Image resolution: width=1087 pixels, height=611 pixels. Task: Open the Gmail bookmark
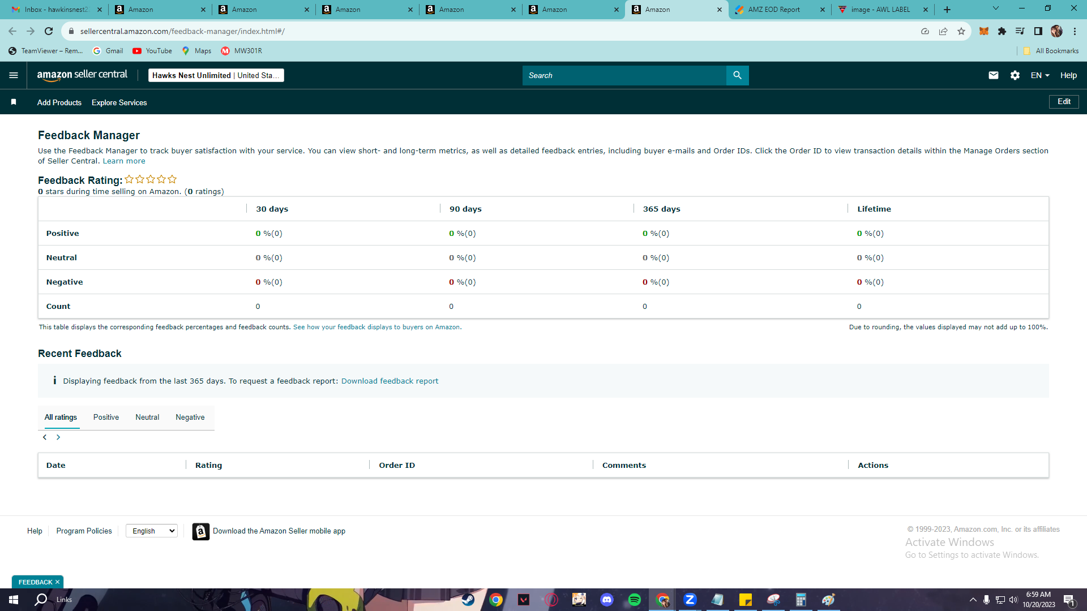[x=108, y=51]
